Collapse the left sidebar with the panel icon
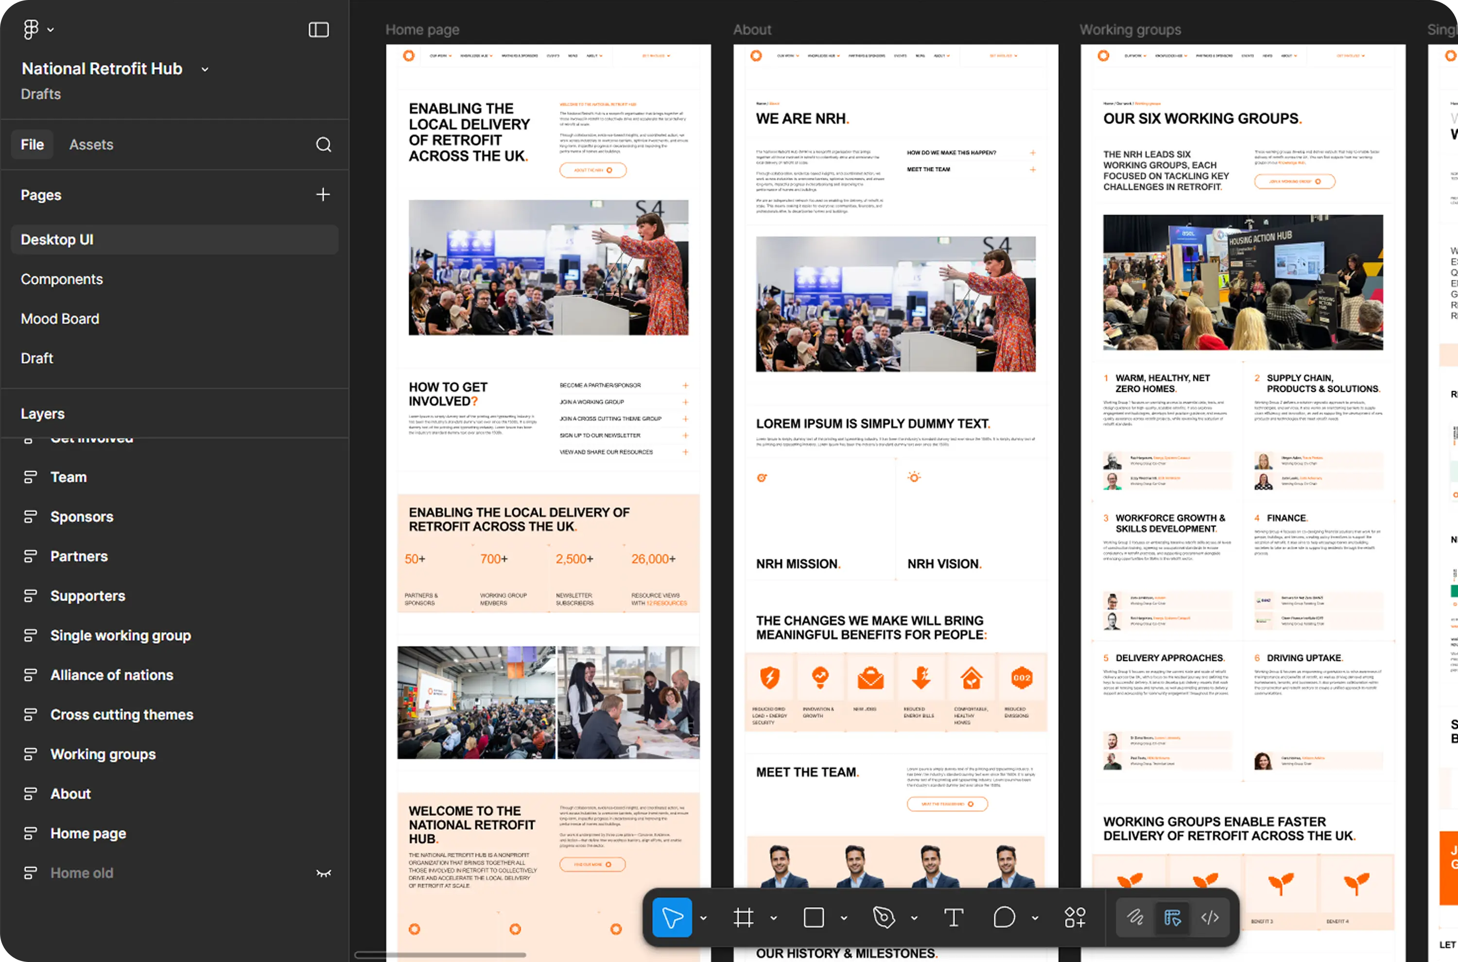Screen dimensions: 1458x962 (318, 29)
